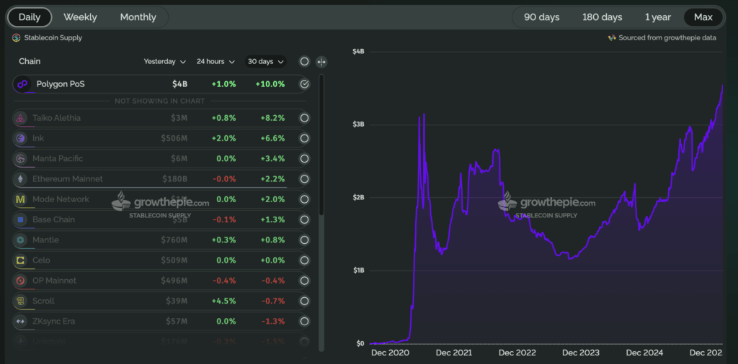Click the Ethereum Mainnet chain icon
Viewport: 738px width, 364px height.
click(19, 179)
